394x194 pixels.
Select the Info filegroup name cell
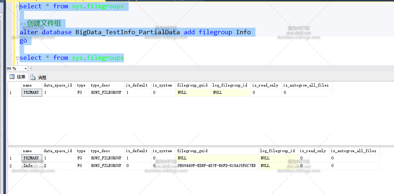(32, 166)
